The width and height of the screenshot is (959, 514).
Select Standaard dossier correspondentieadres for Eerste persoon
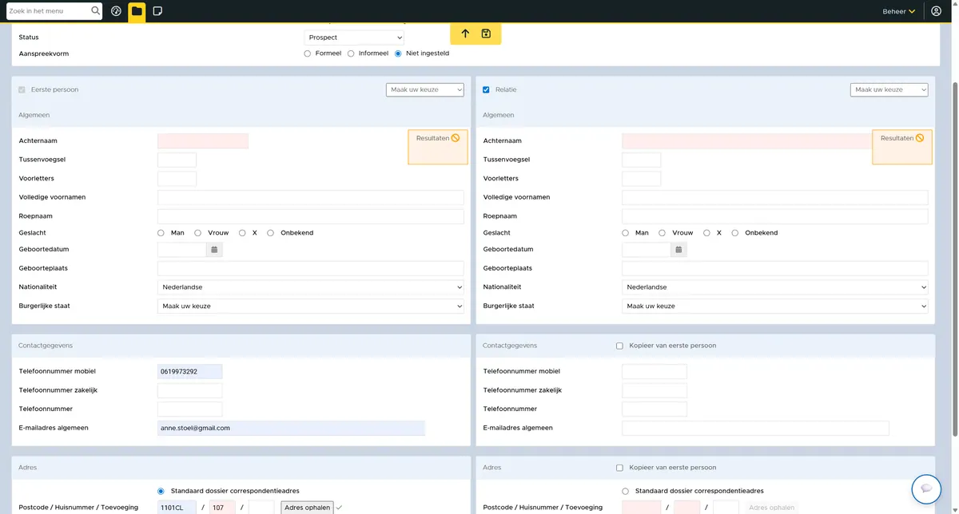[x=161, y=492]
